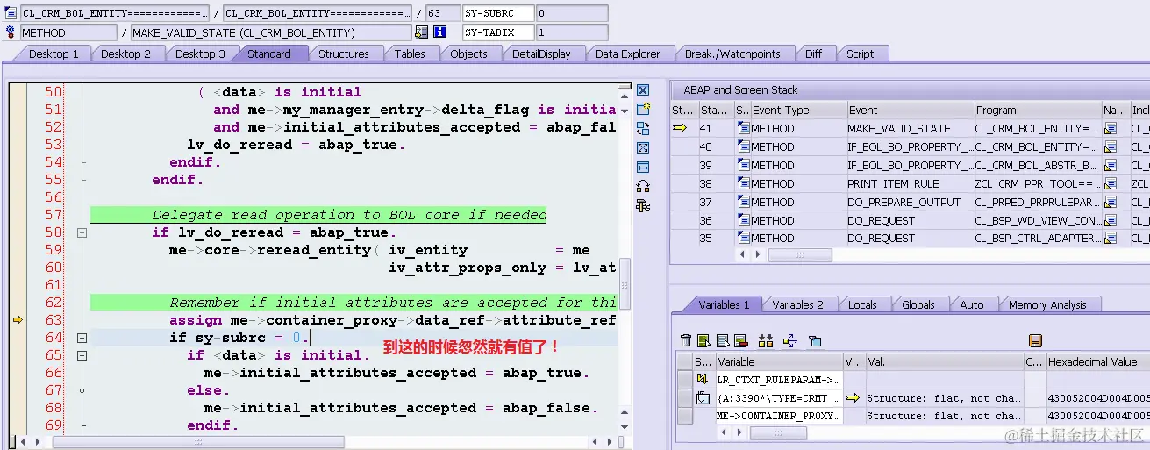Click the SY-SUBRC variable name field
The image size is (1150, 450).
[498, 13]
